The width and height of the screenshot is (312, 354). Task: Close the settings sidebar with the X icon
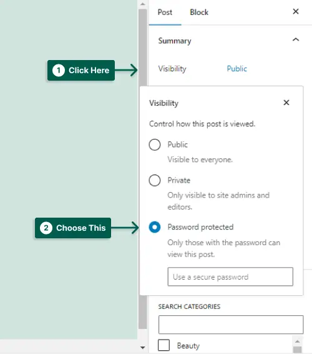tap(296, 11)
